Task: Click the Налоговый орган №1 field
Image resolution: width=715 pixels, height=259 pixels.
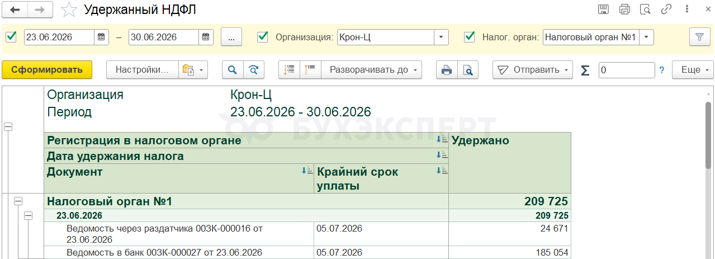Action: [591, 37]
